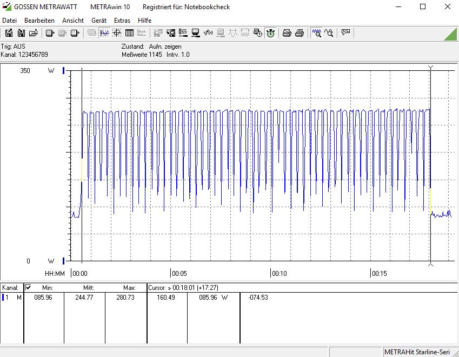Toggle the checkbox next to Kanal label
The image size is (459, 357).
pos(29,287)
